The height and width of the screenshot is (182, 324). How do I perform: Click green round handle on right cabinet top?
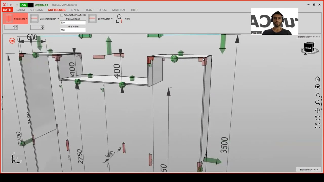coord(174,59)
